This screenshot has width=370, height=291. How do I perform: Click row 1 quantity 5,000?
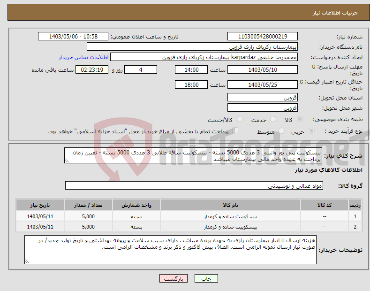click(x=88, y=216)
